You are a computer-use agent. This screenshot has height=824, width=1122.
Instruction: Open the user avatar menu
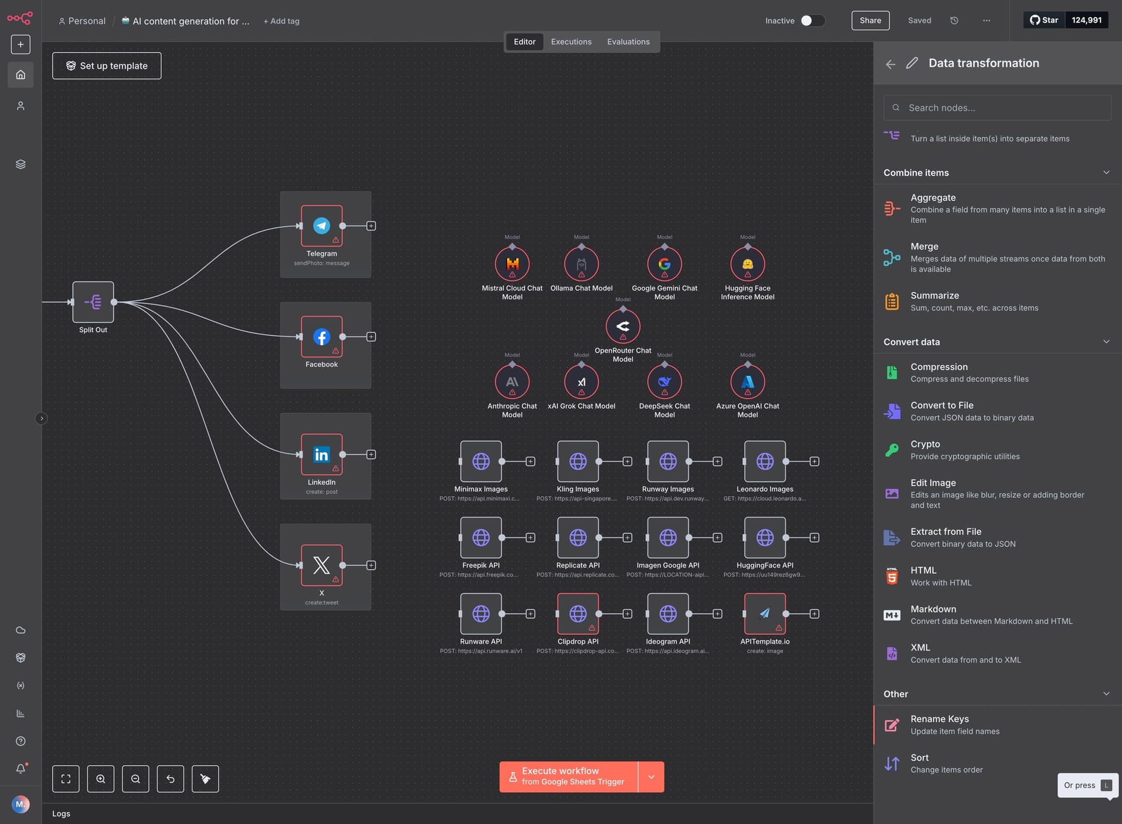click(20, 804)
